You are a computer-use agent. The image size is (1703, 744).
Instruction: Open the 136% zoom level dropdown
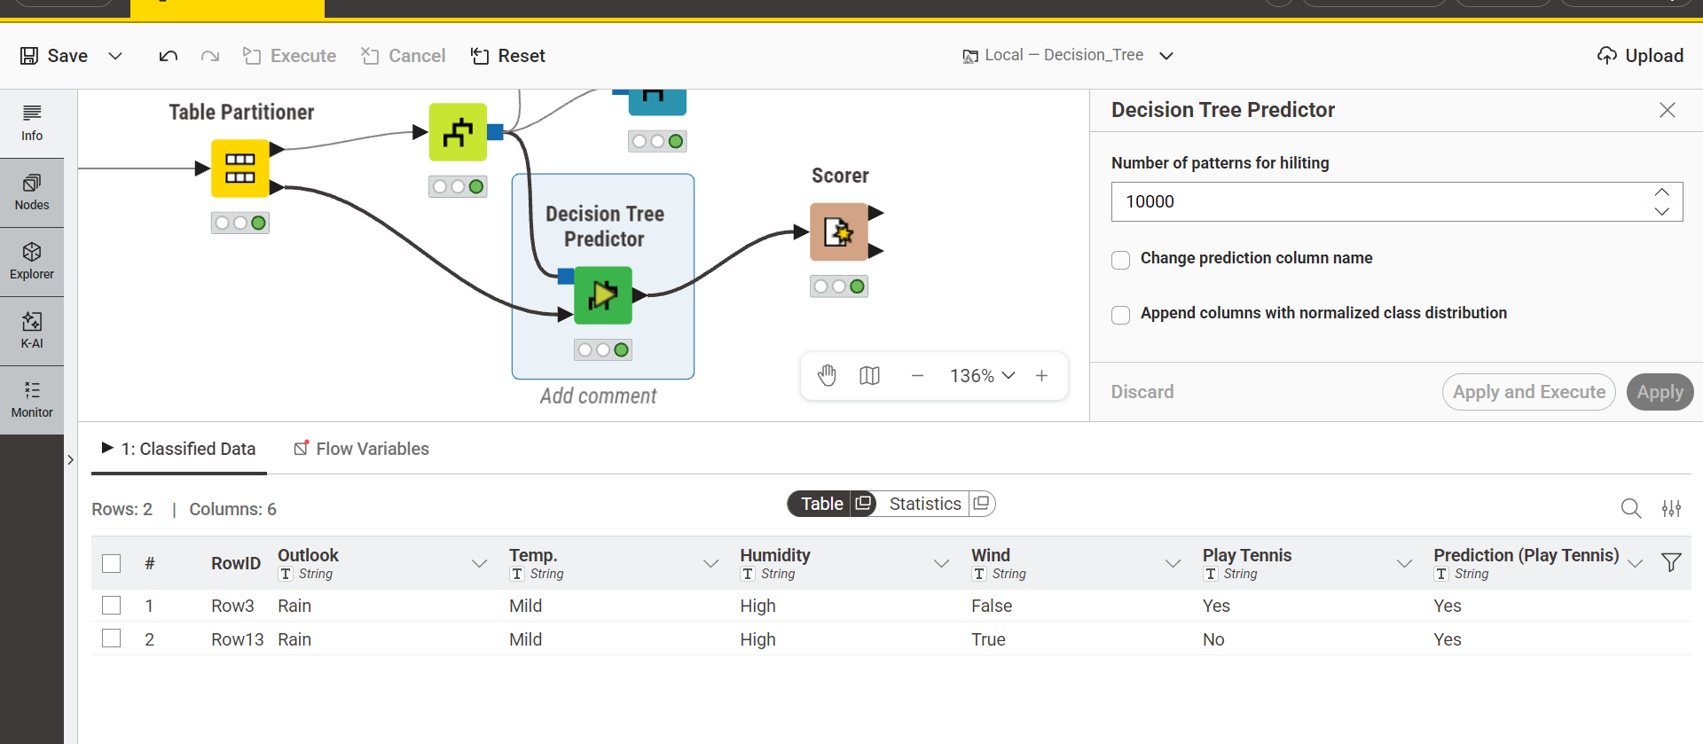[983, 376]
